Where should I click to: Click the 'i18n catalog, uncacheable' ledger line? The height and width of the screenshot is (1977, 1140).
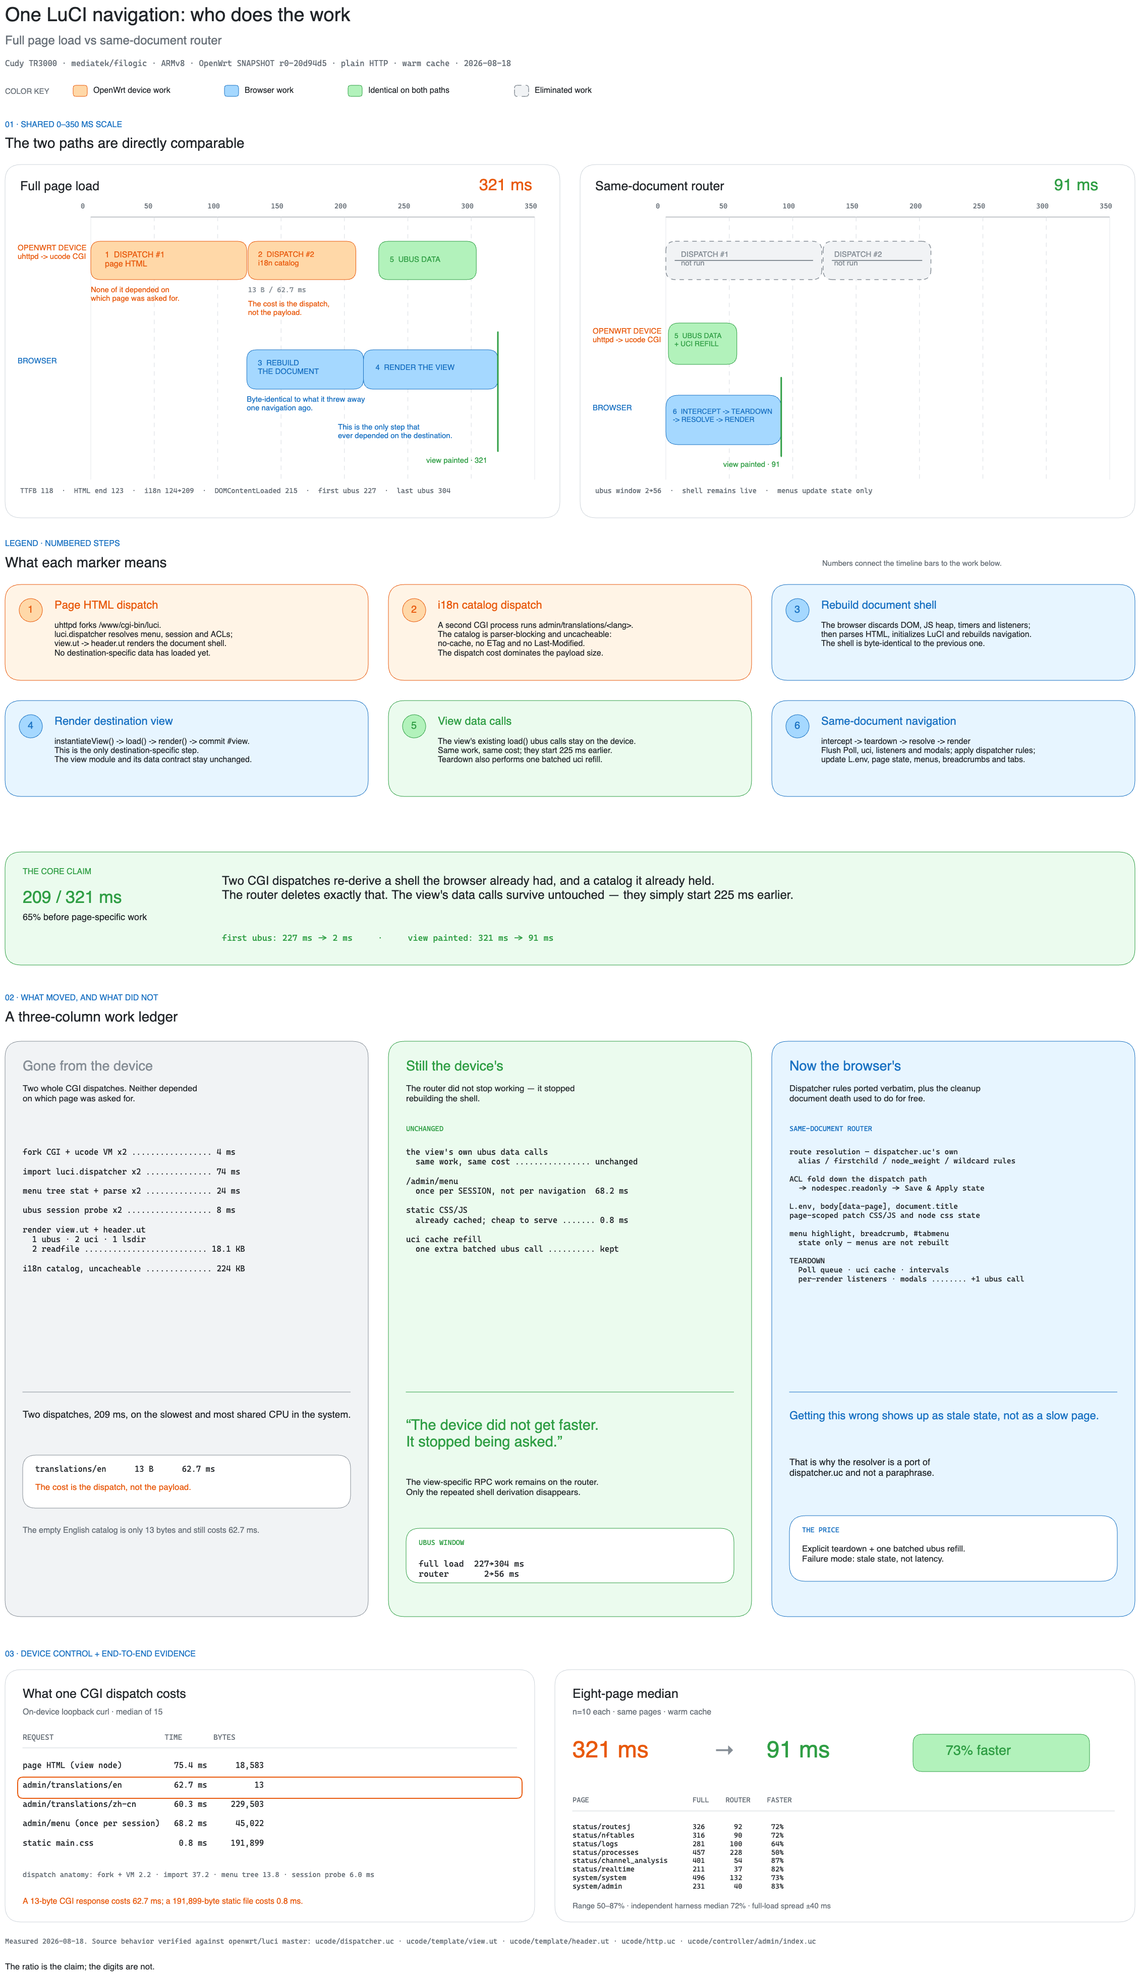tap(134, 1269)
